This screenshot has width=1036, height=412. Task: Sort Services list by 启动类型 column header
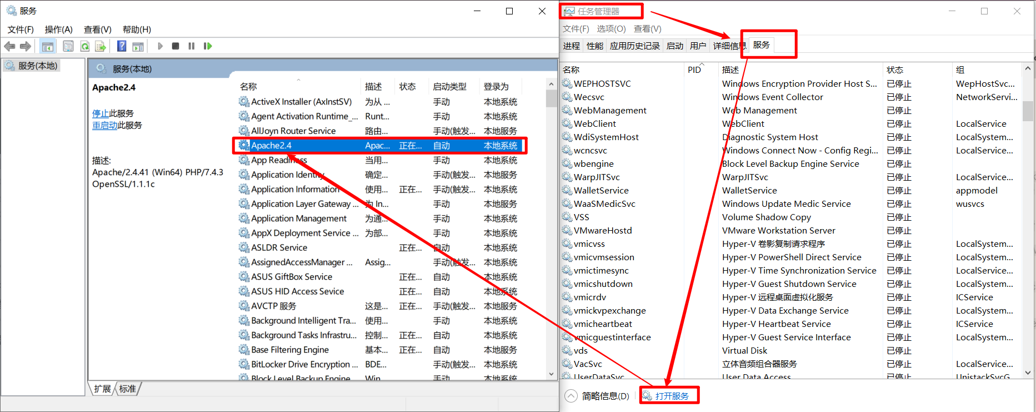point(449,87)
